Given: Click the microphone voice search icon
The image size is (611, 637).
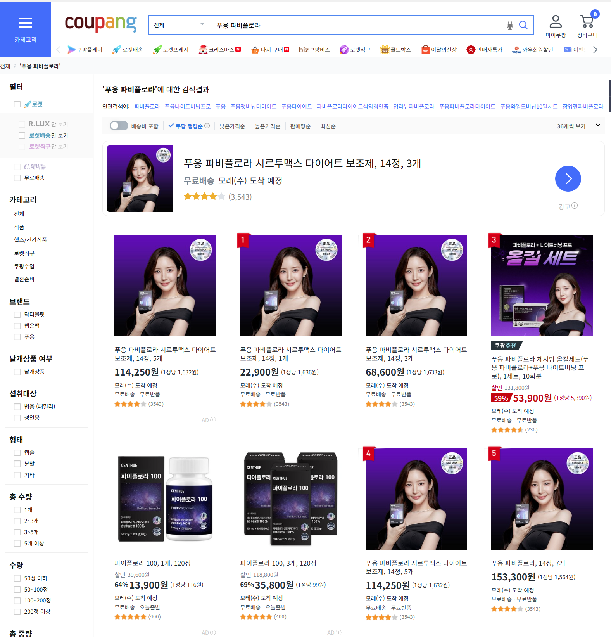Looking at the screenshot, I should click(x=510, y=25).
